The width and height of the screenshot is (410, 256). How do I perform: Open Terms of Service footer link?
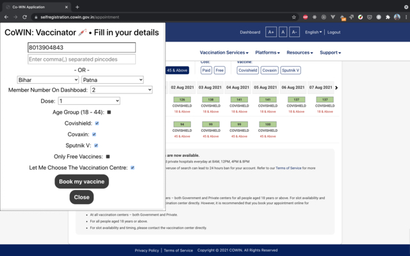[x=178, y=250]
